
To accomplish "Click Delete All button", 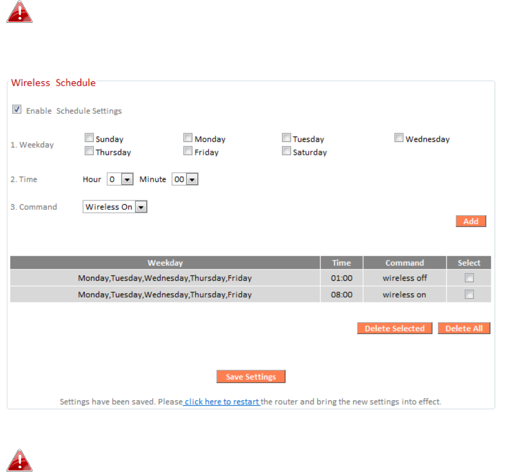I will 464,328.
